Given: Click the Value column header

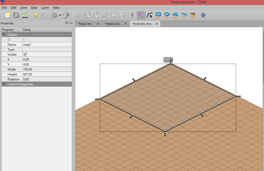Looking at the screenshot, I should coord(47,30).
